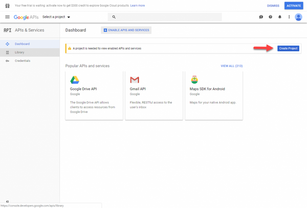Viewport: 307px width, 208px height.
Task: Click the Google Drive API icon
Action: [75, 80]
